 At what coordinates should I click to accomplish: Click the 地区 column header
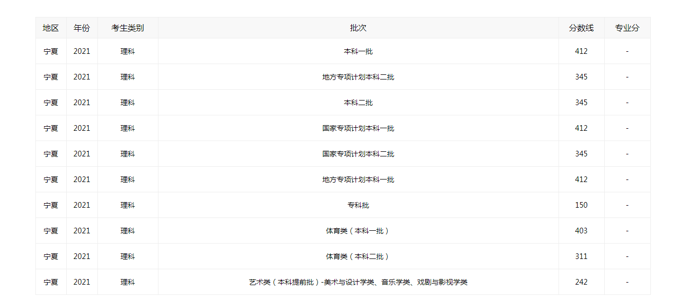pyautogui.click(x=51, y=28)
